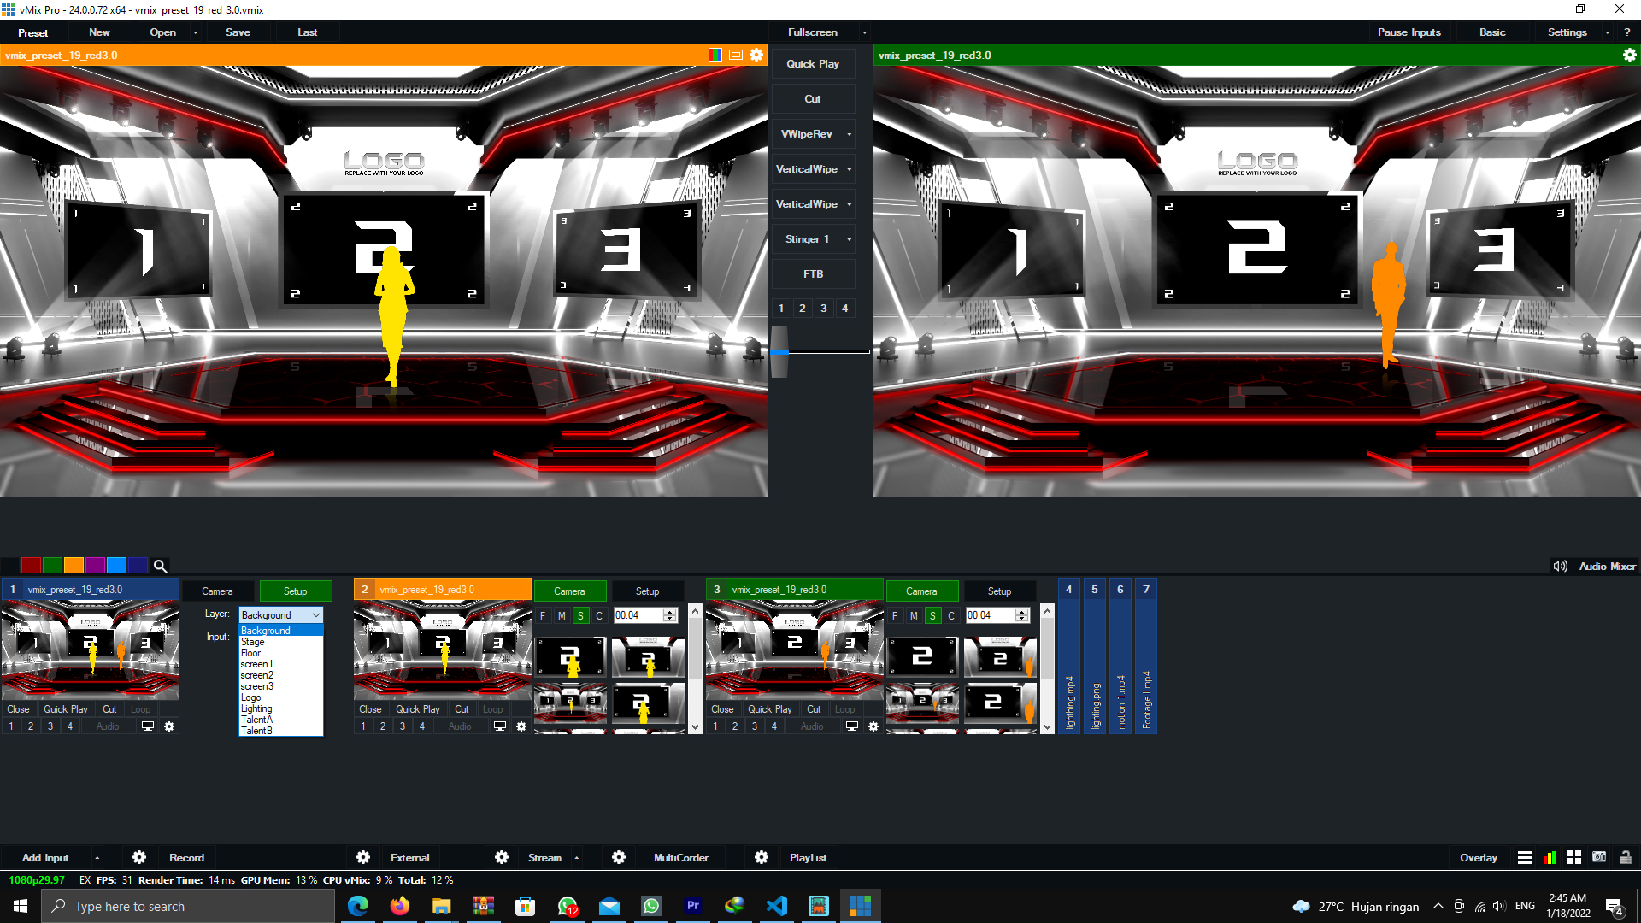The image size is (1641, 923).
Task: Expand the Stinger 1 transition arrow
Action: click(849, 239)
